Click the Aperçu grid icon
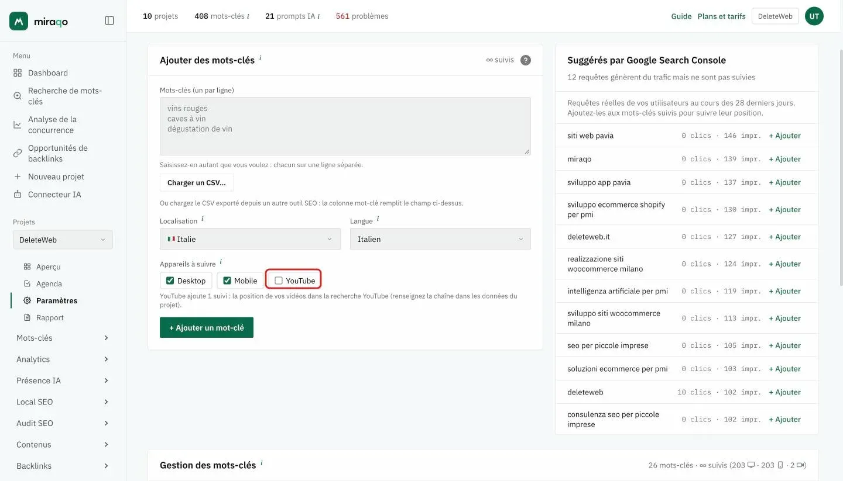The height and width of the screenshot is (481, 843). 27,267
